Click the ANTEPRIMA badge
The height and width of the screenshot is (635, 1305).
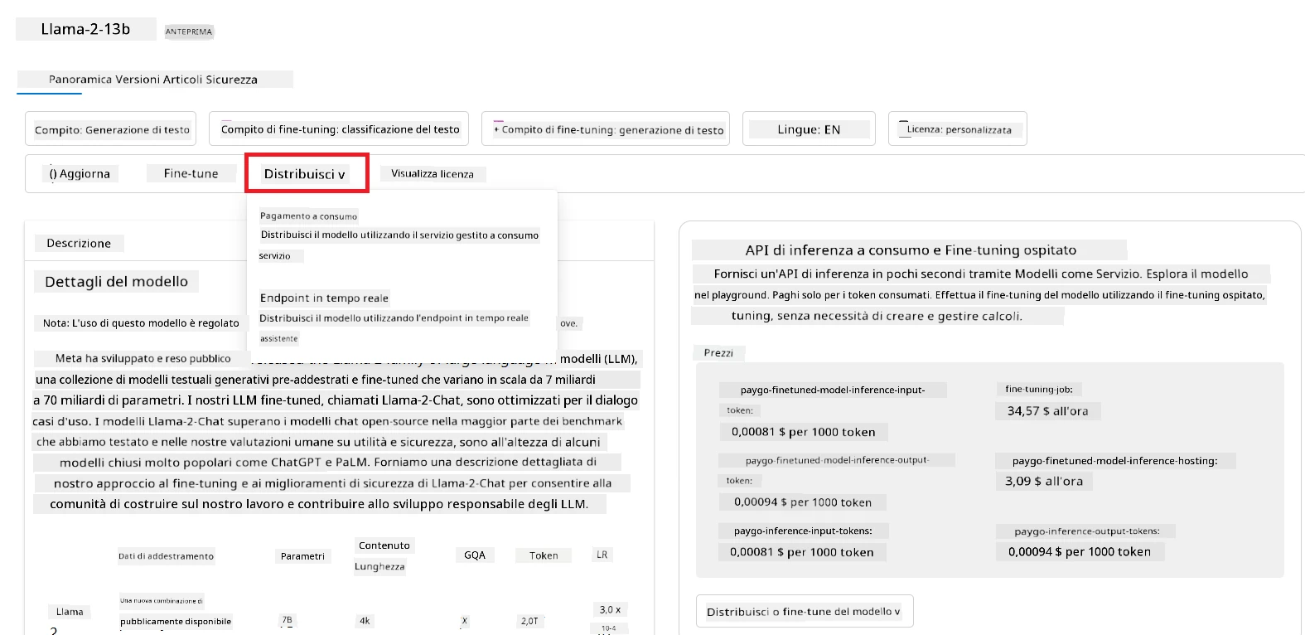point(189,32)
